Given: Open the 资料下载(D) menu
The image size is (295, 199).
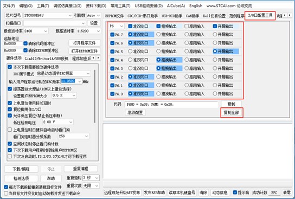Looking at the screenshot, I should (x=96, y=6).
